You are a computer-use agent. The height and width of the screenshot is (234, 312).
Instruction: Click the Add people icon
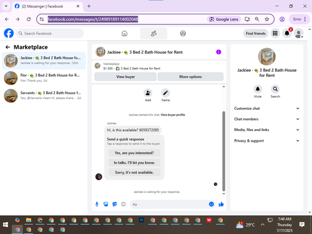point(148,93)
